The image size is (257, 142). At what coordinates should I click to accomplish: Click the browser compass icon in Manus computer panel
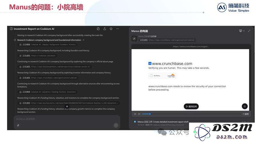[x=134, y=38]
